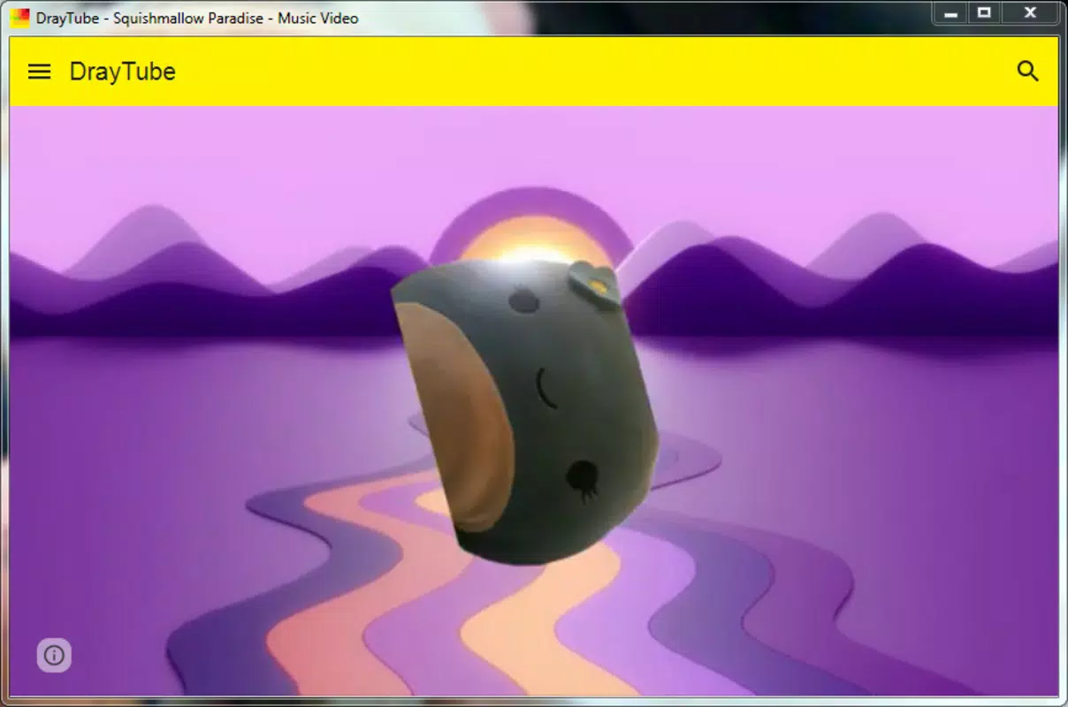
Task: Minimize the DrayTube window
Action: tap(951, 13)
